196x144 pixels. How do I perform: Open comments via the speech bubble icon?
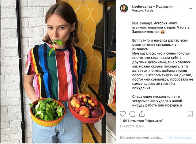click(132, 114)
